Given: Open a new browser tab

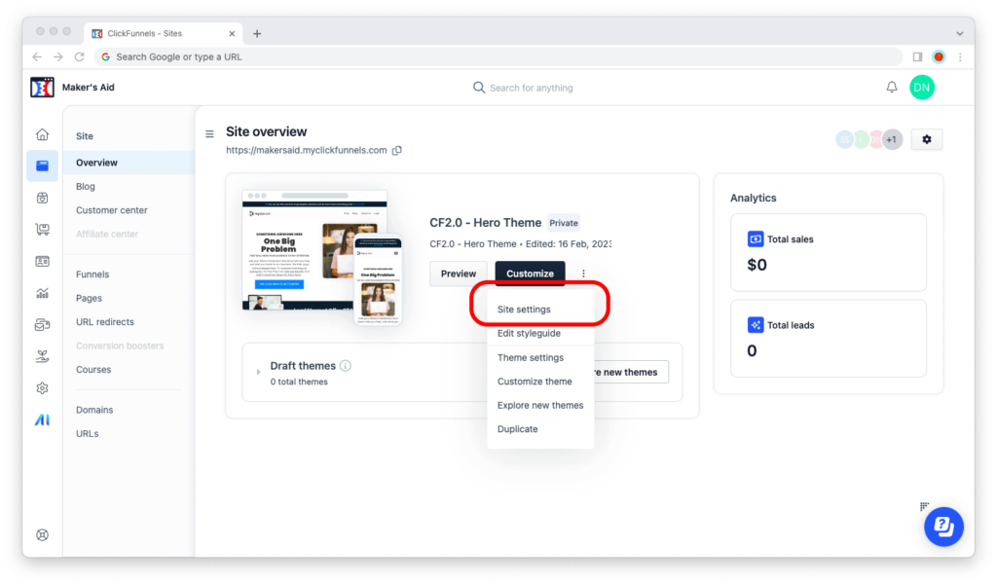Looking at the screenshot, I should click(x=257, y=34).
